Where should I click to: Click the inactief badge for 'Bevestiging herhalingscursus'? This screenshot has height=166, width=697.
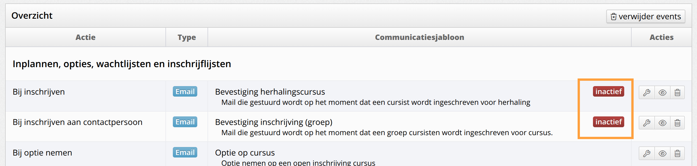pyautogui.click(x=608, y=91)
